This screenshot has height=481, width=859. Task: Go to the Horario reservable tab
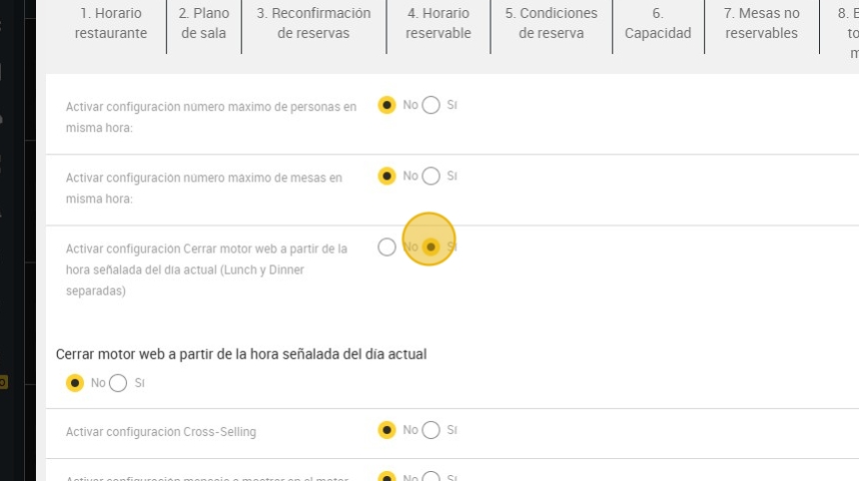(x=438, y=24)
